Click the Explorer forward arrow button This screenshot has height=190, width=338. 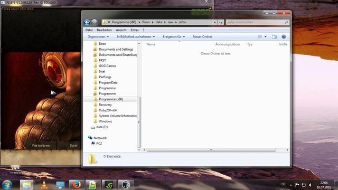coord(95,22)
